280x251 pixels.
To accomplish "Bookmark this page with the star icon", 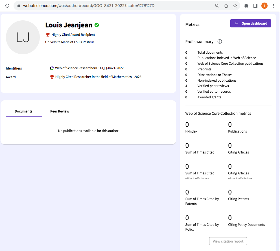I will pyautogui.click(x=235, y=6).
